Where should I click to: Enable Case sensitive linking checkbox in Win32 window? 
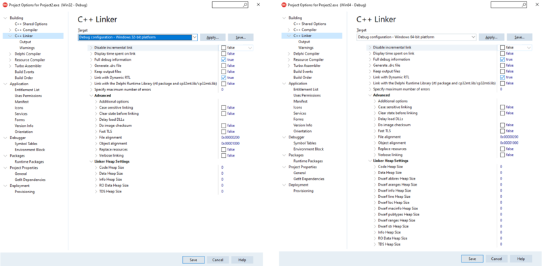(224, 107)
